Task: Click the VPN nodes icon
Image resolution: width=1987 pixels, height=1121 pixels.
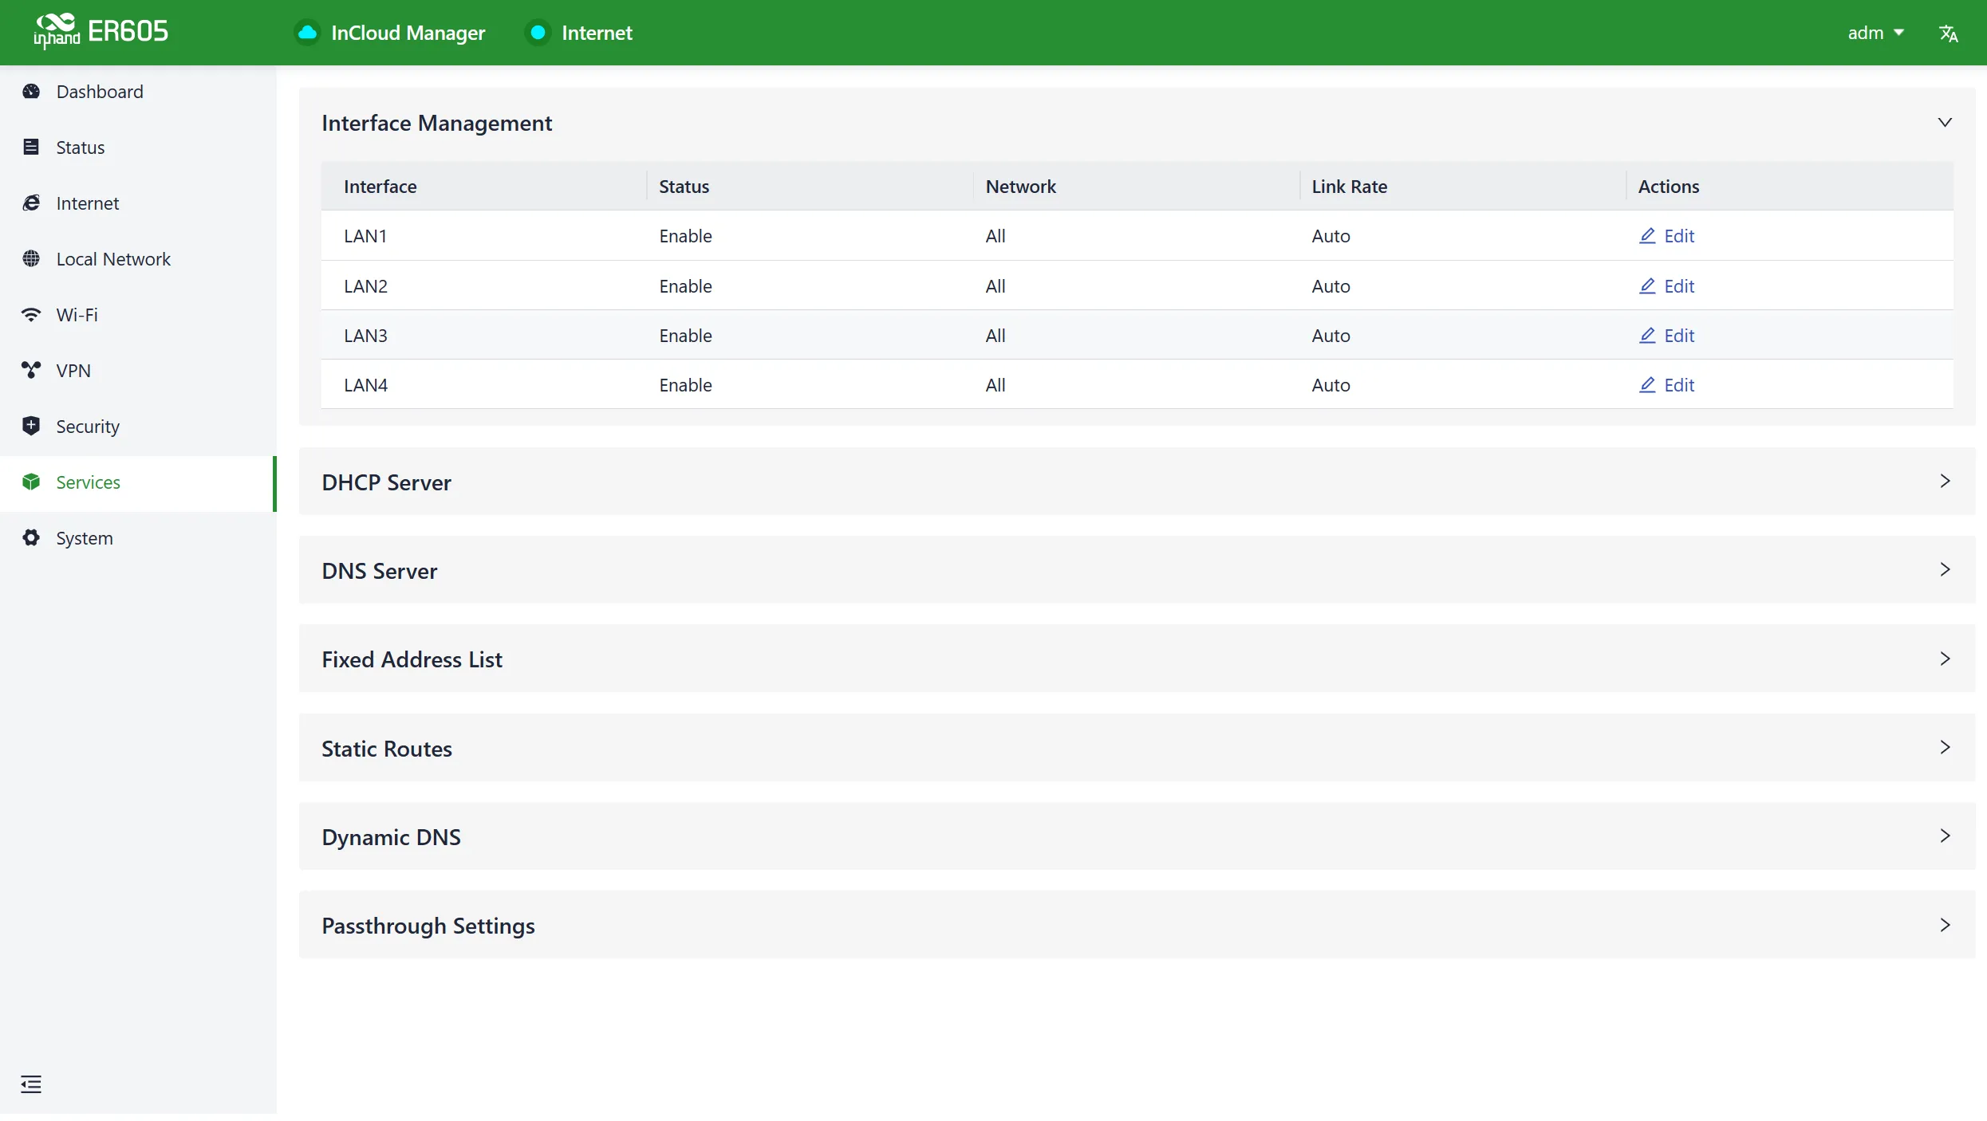Action: (31, 371)
